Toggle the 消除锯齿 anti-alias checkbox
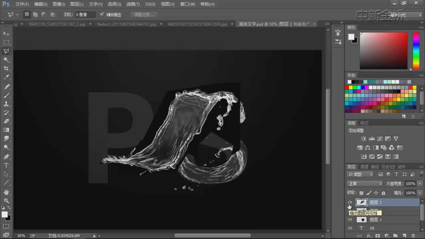 tap(102, 15)
